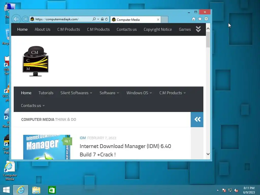Open the Tutorials menu item
The width and height of the screenshot is (260, 195).
click(x=46, y=93)
